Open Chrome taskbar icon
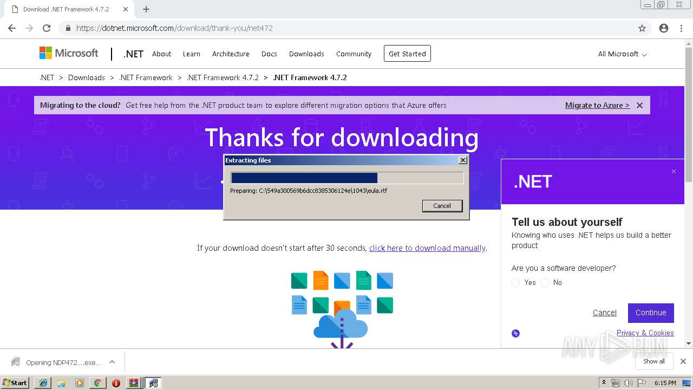The height and width of the screenshot is (390, 693). point(97,383)
